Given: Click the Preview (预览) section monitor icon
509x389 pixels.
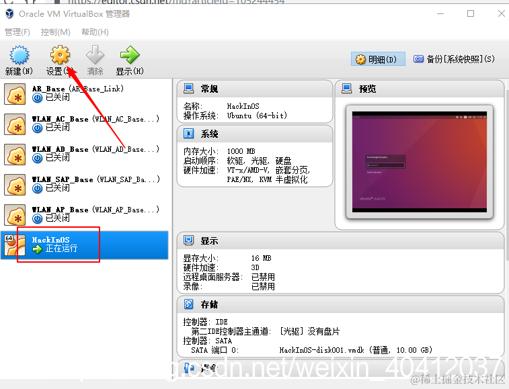Looking at the screenshot, I should [347, 88].
